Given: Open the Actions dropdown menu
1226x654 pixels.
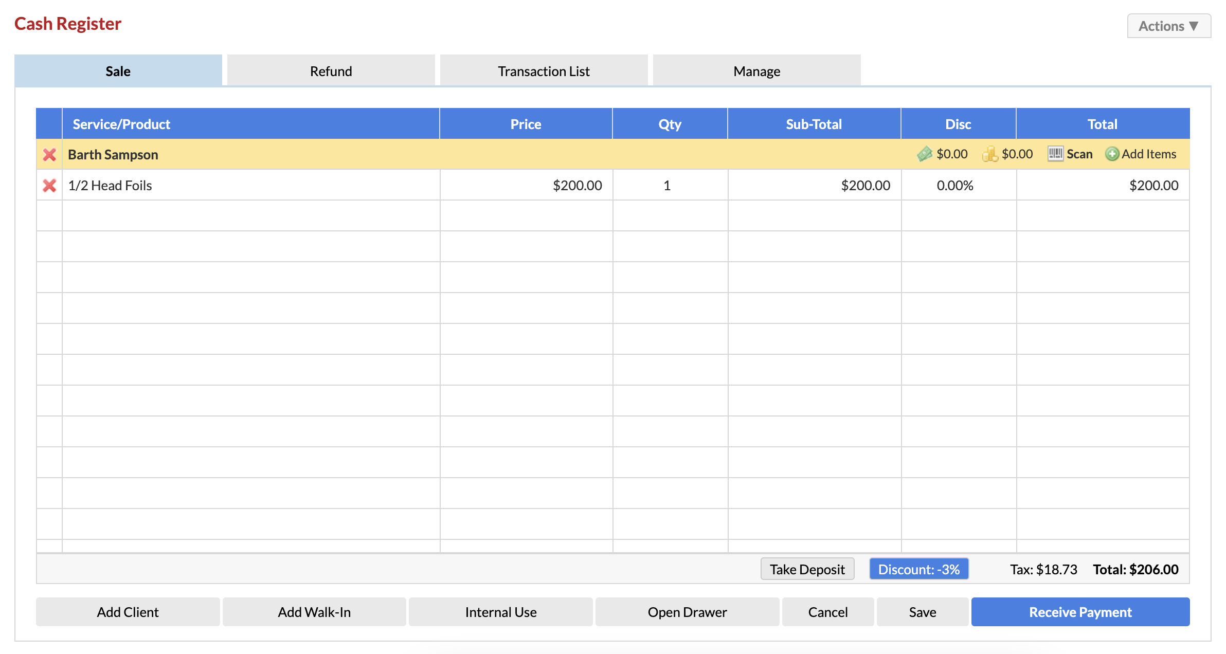Looking at the screenshot, I should pyautogui.click(x=1168, y=26).
